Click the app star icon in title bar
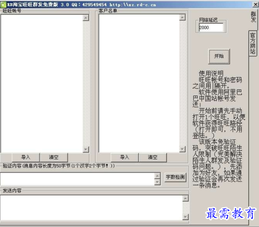 (3, 5)
